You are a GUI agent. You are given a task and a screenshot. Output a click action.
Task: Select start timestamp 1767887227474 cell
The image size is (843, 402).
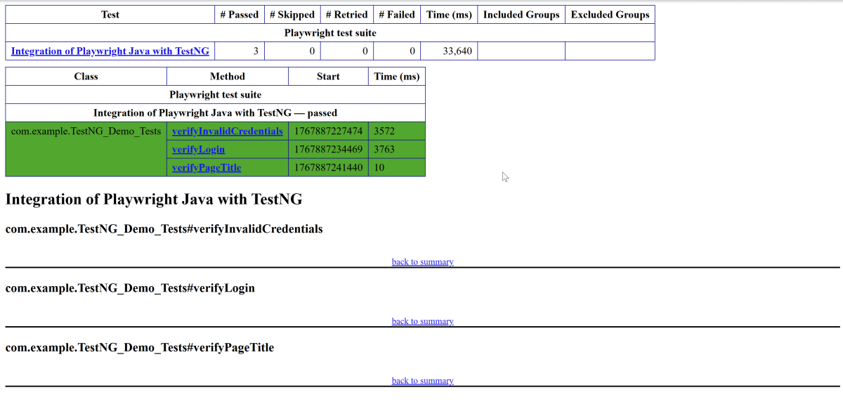coord(328,131)
